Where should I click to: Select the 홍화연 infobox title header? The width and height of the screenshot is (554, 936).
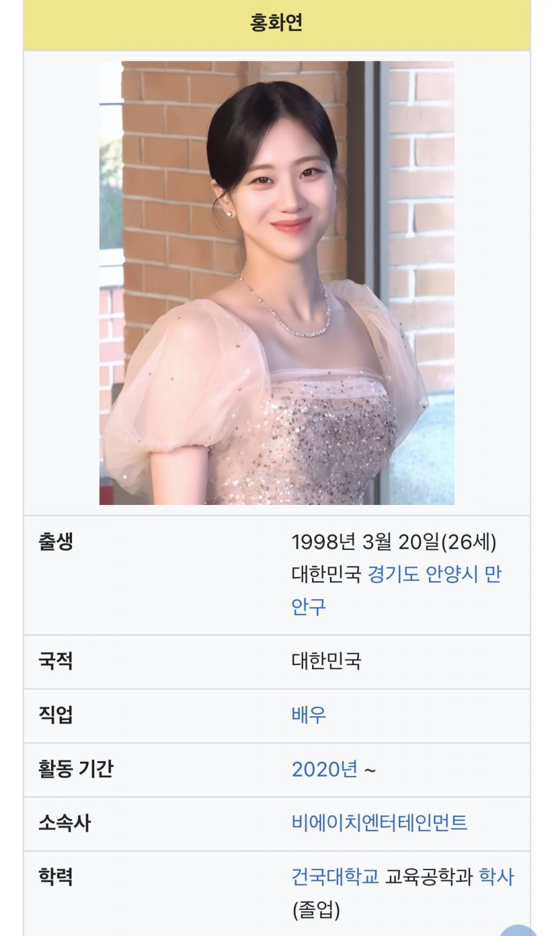click(x=276, y=23)
